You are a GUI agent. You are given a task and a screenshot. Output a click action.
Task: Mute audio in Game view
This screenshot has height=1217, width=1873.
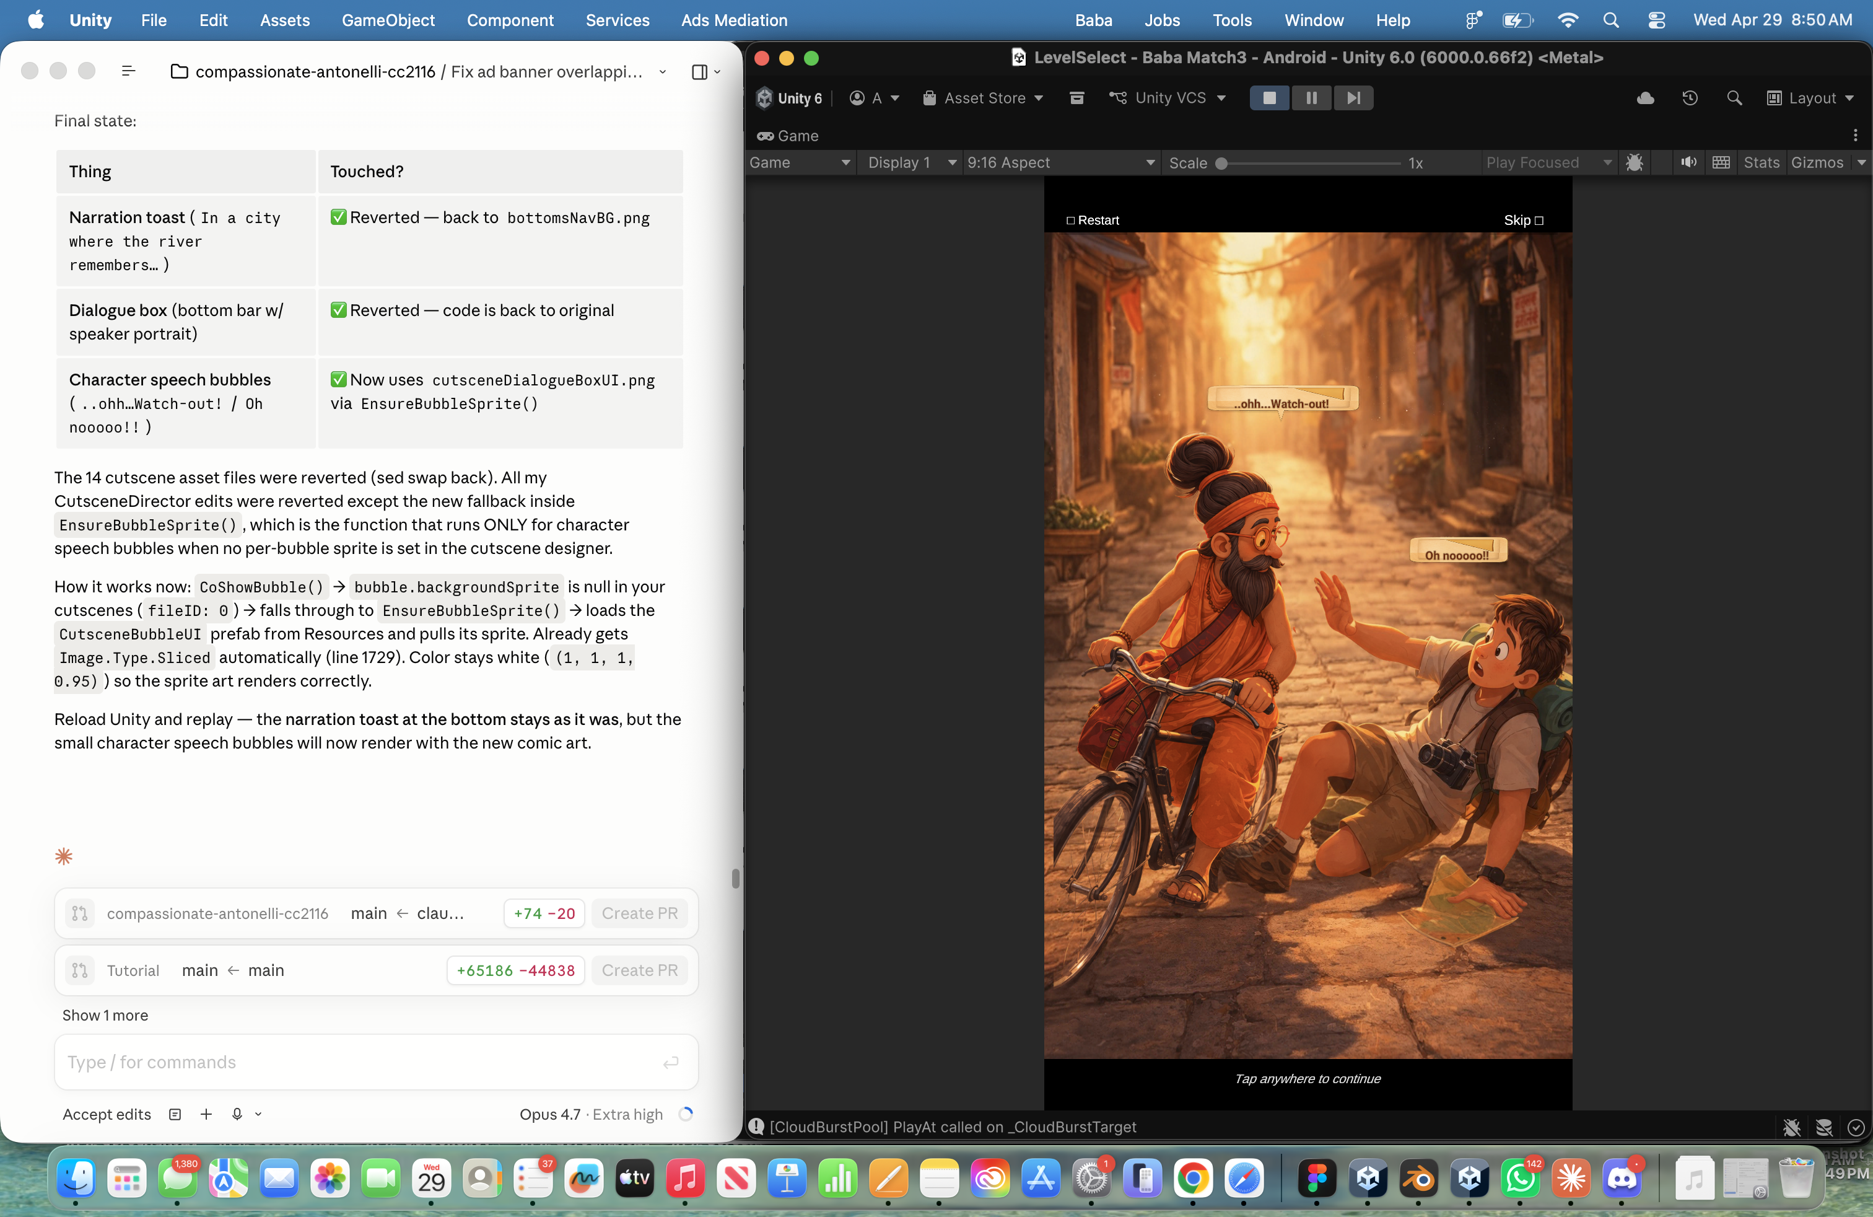coord(1688,162)
